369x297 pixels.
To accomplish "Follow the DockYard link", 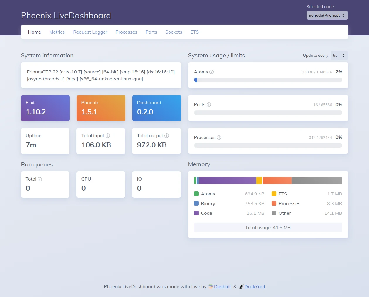I will [255, 287].
